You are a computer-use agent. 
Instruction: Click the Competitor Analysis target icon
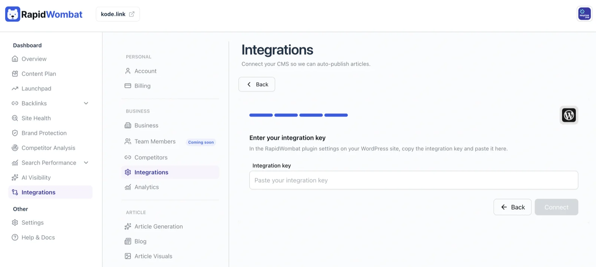(15, 148)
